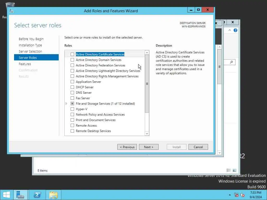The width and height of the screenshot is (267, 200).
Task: Check Network Policy and Access Services checkbox
Action: tap(72, 115)
